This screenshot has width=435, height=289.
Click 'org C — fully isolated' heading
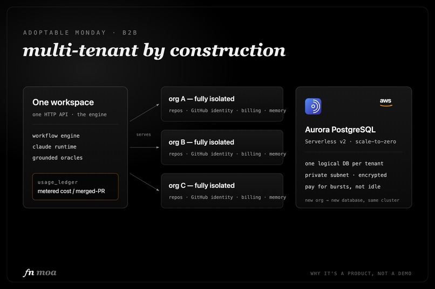tap(201, 186)
